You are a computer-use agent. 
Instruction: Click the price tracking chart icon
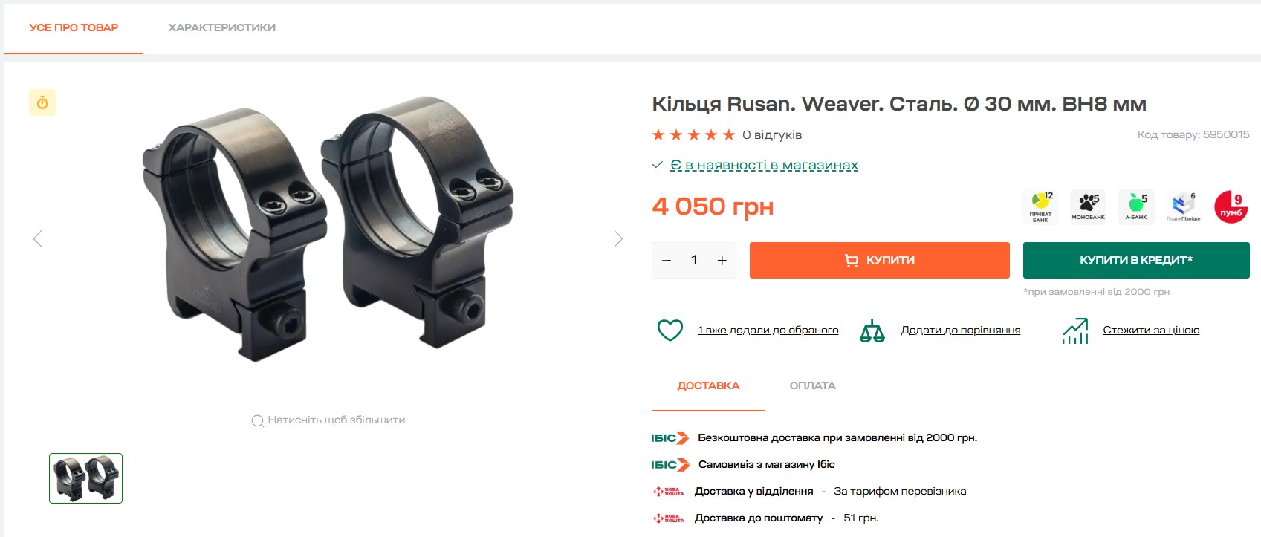[x=1075, y=331]
